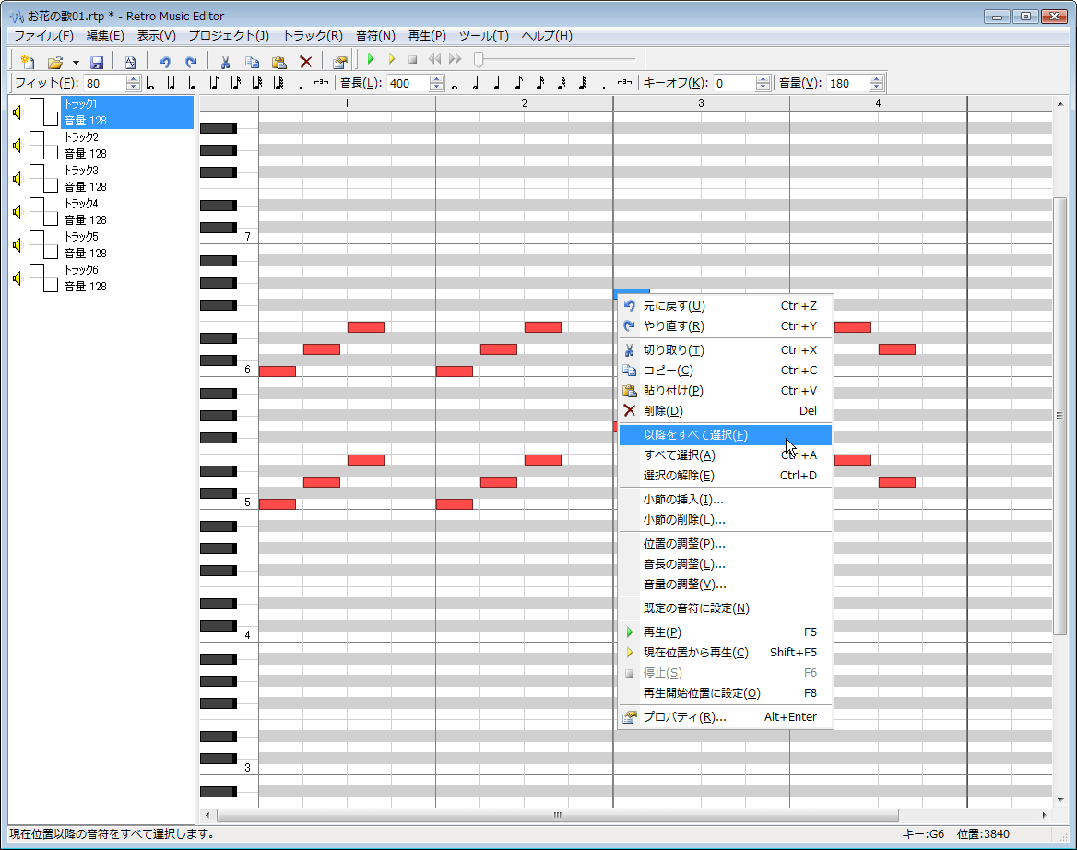
Task: Choose 以降をすべて選択(F) in context menu
Action: (726, 434)
